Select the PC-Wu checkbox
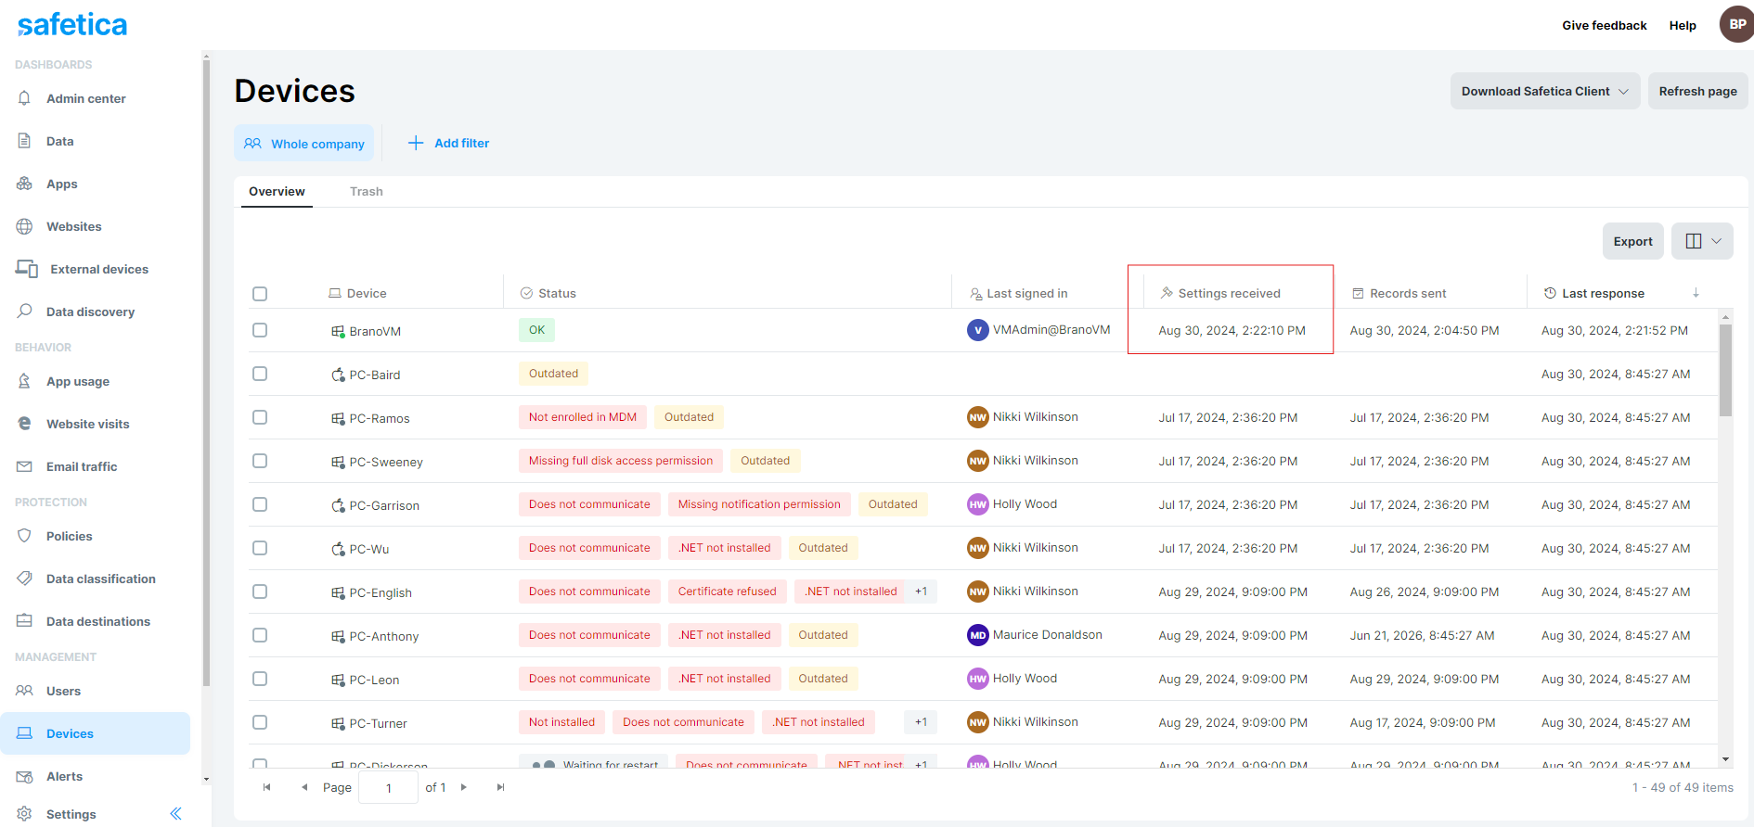This screenshot has height=827, width=1754. 260,548
